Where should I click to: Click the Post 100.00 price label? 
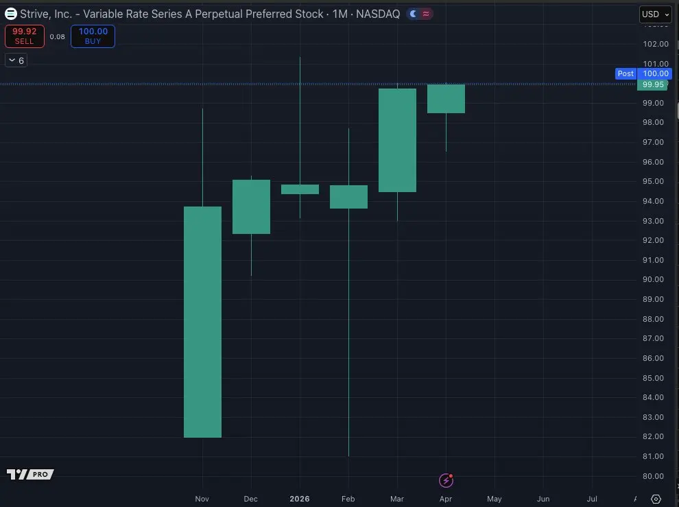[x=643, y=73]
